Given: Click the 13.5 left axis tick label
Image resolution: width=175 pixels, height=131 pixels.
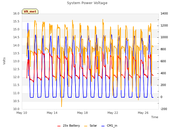Looking at the screenshot, I should [16, 53].
